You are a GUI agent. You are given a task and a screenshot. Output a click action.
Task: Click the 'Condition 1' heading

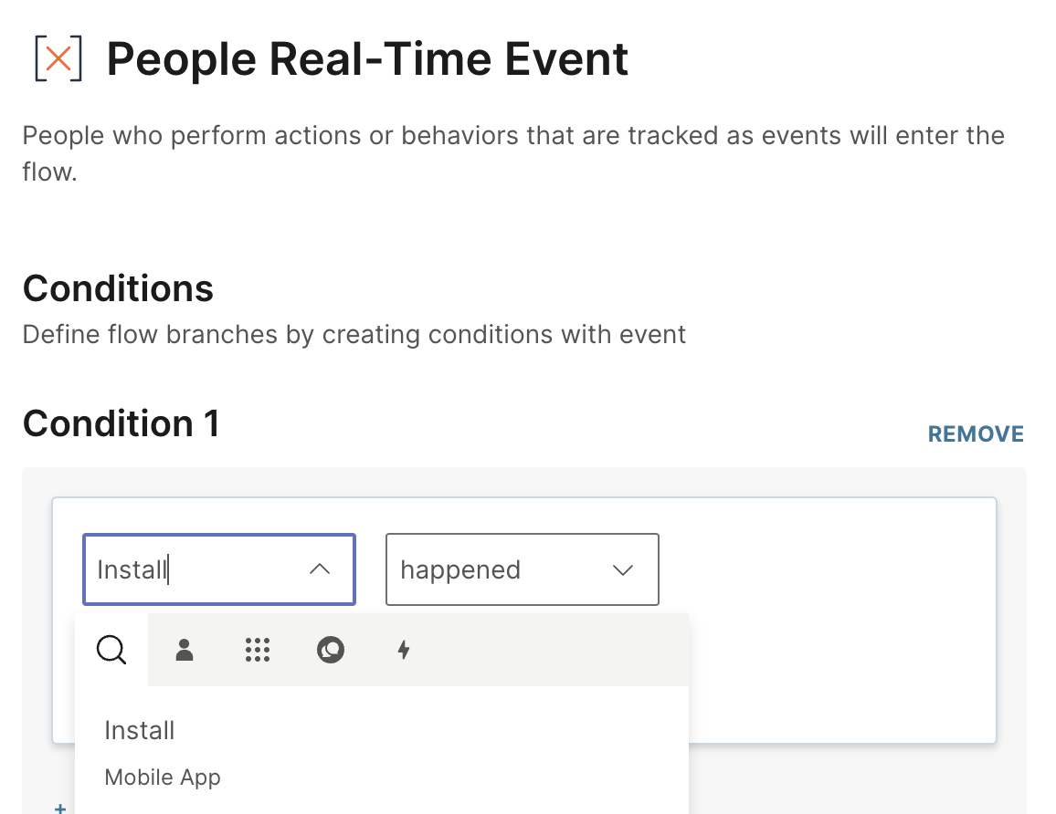click(x=121, y=423)
